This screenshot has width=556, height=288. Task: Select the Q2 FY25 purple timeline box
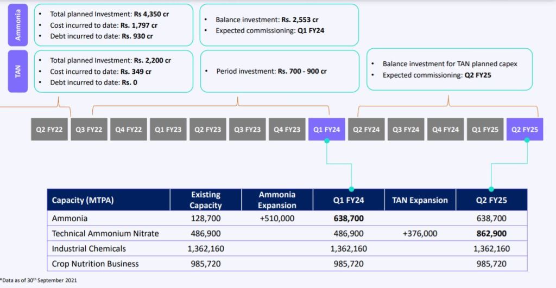click(525, 130)
